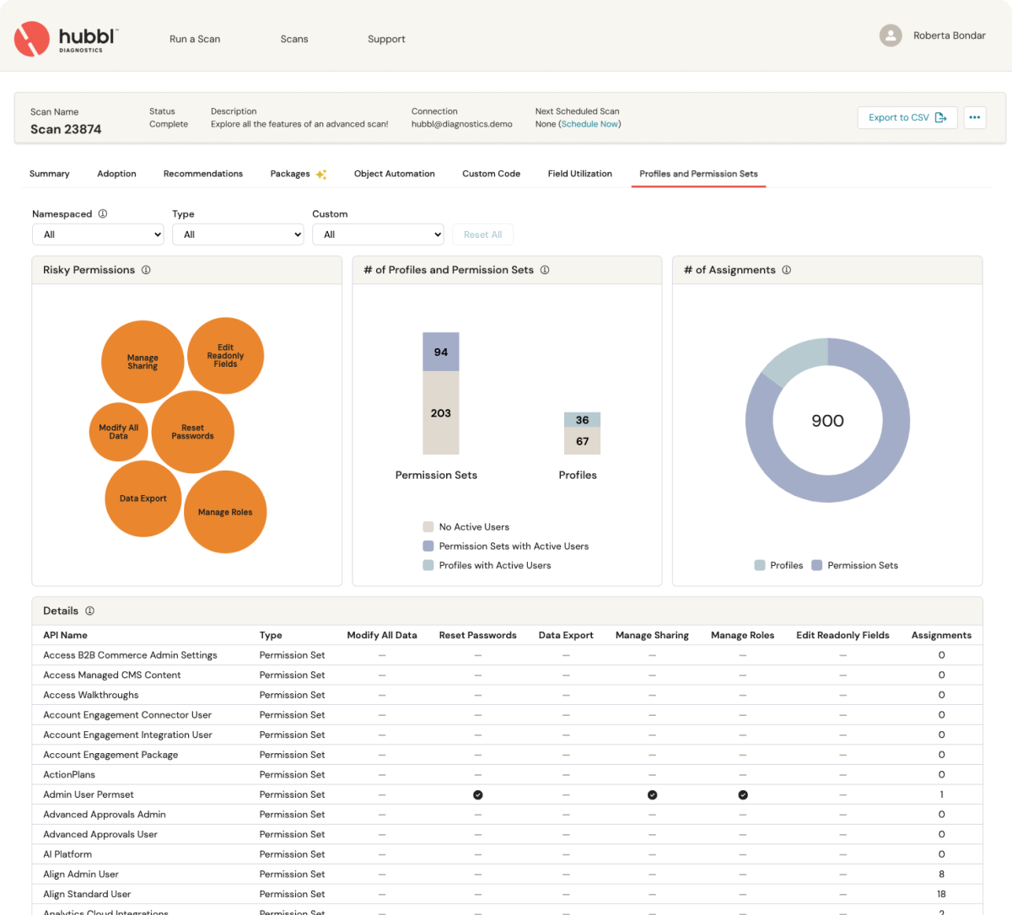Click the sparkle icon beside Packages

pos(321,175)
